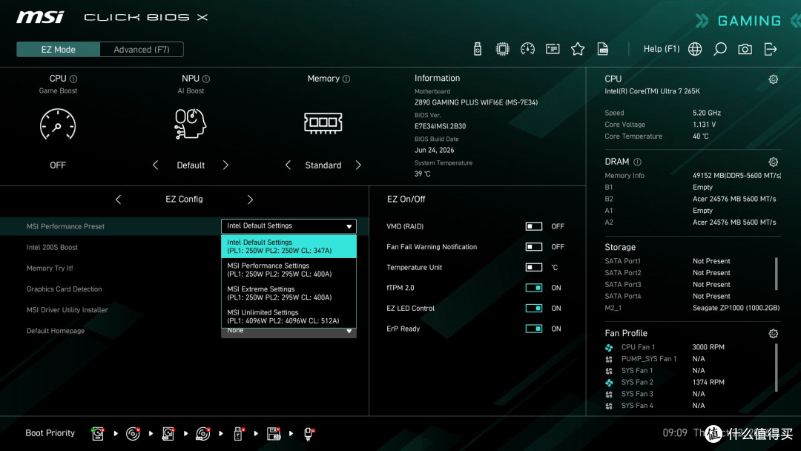Click the exit BIOS icon
Screen dimensions: 801x451
[x=771, y=49]
